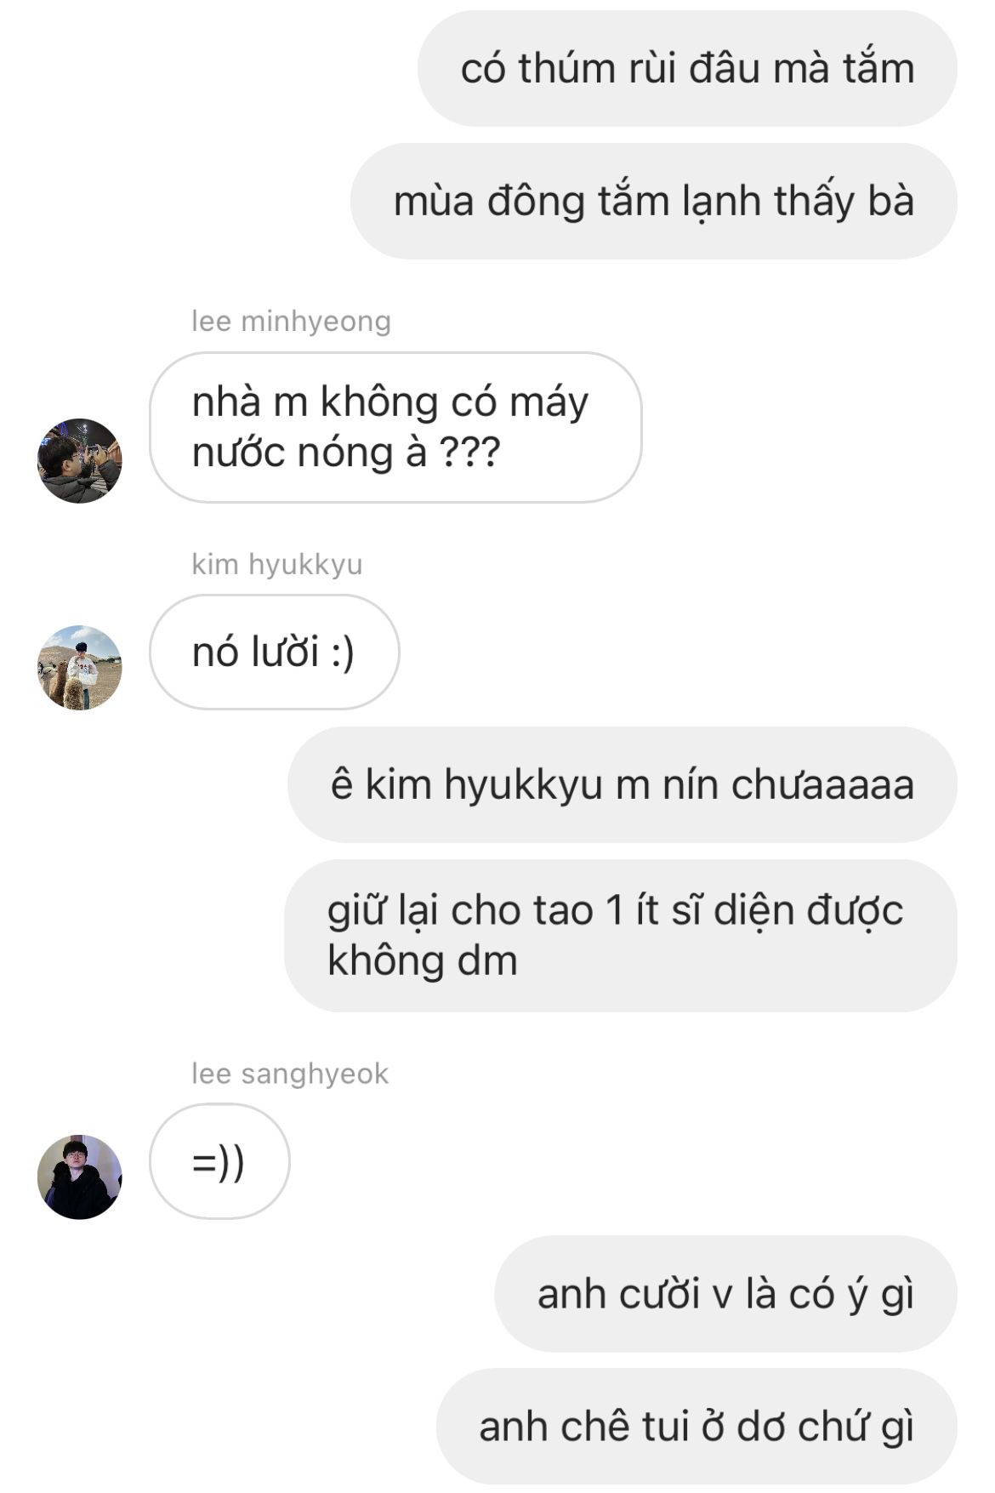This screenshot has width=995, height=1493.
Task: Tap the 'nó lười :)' message bubble
Action: [275, 652]
